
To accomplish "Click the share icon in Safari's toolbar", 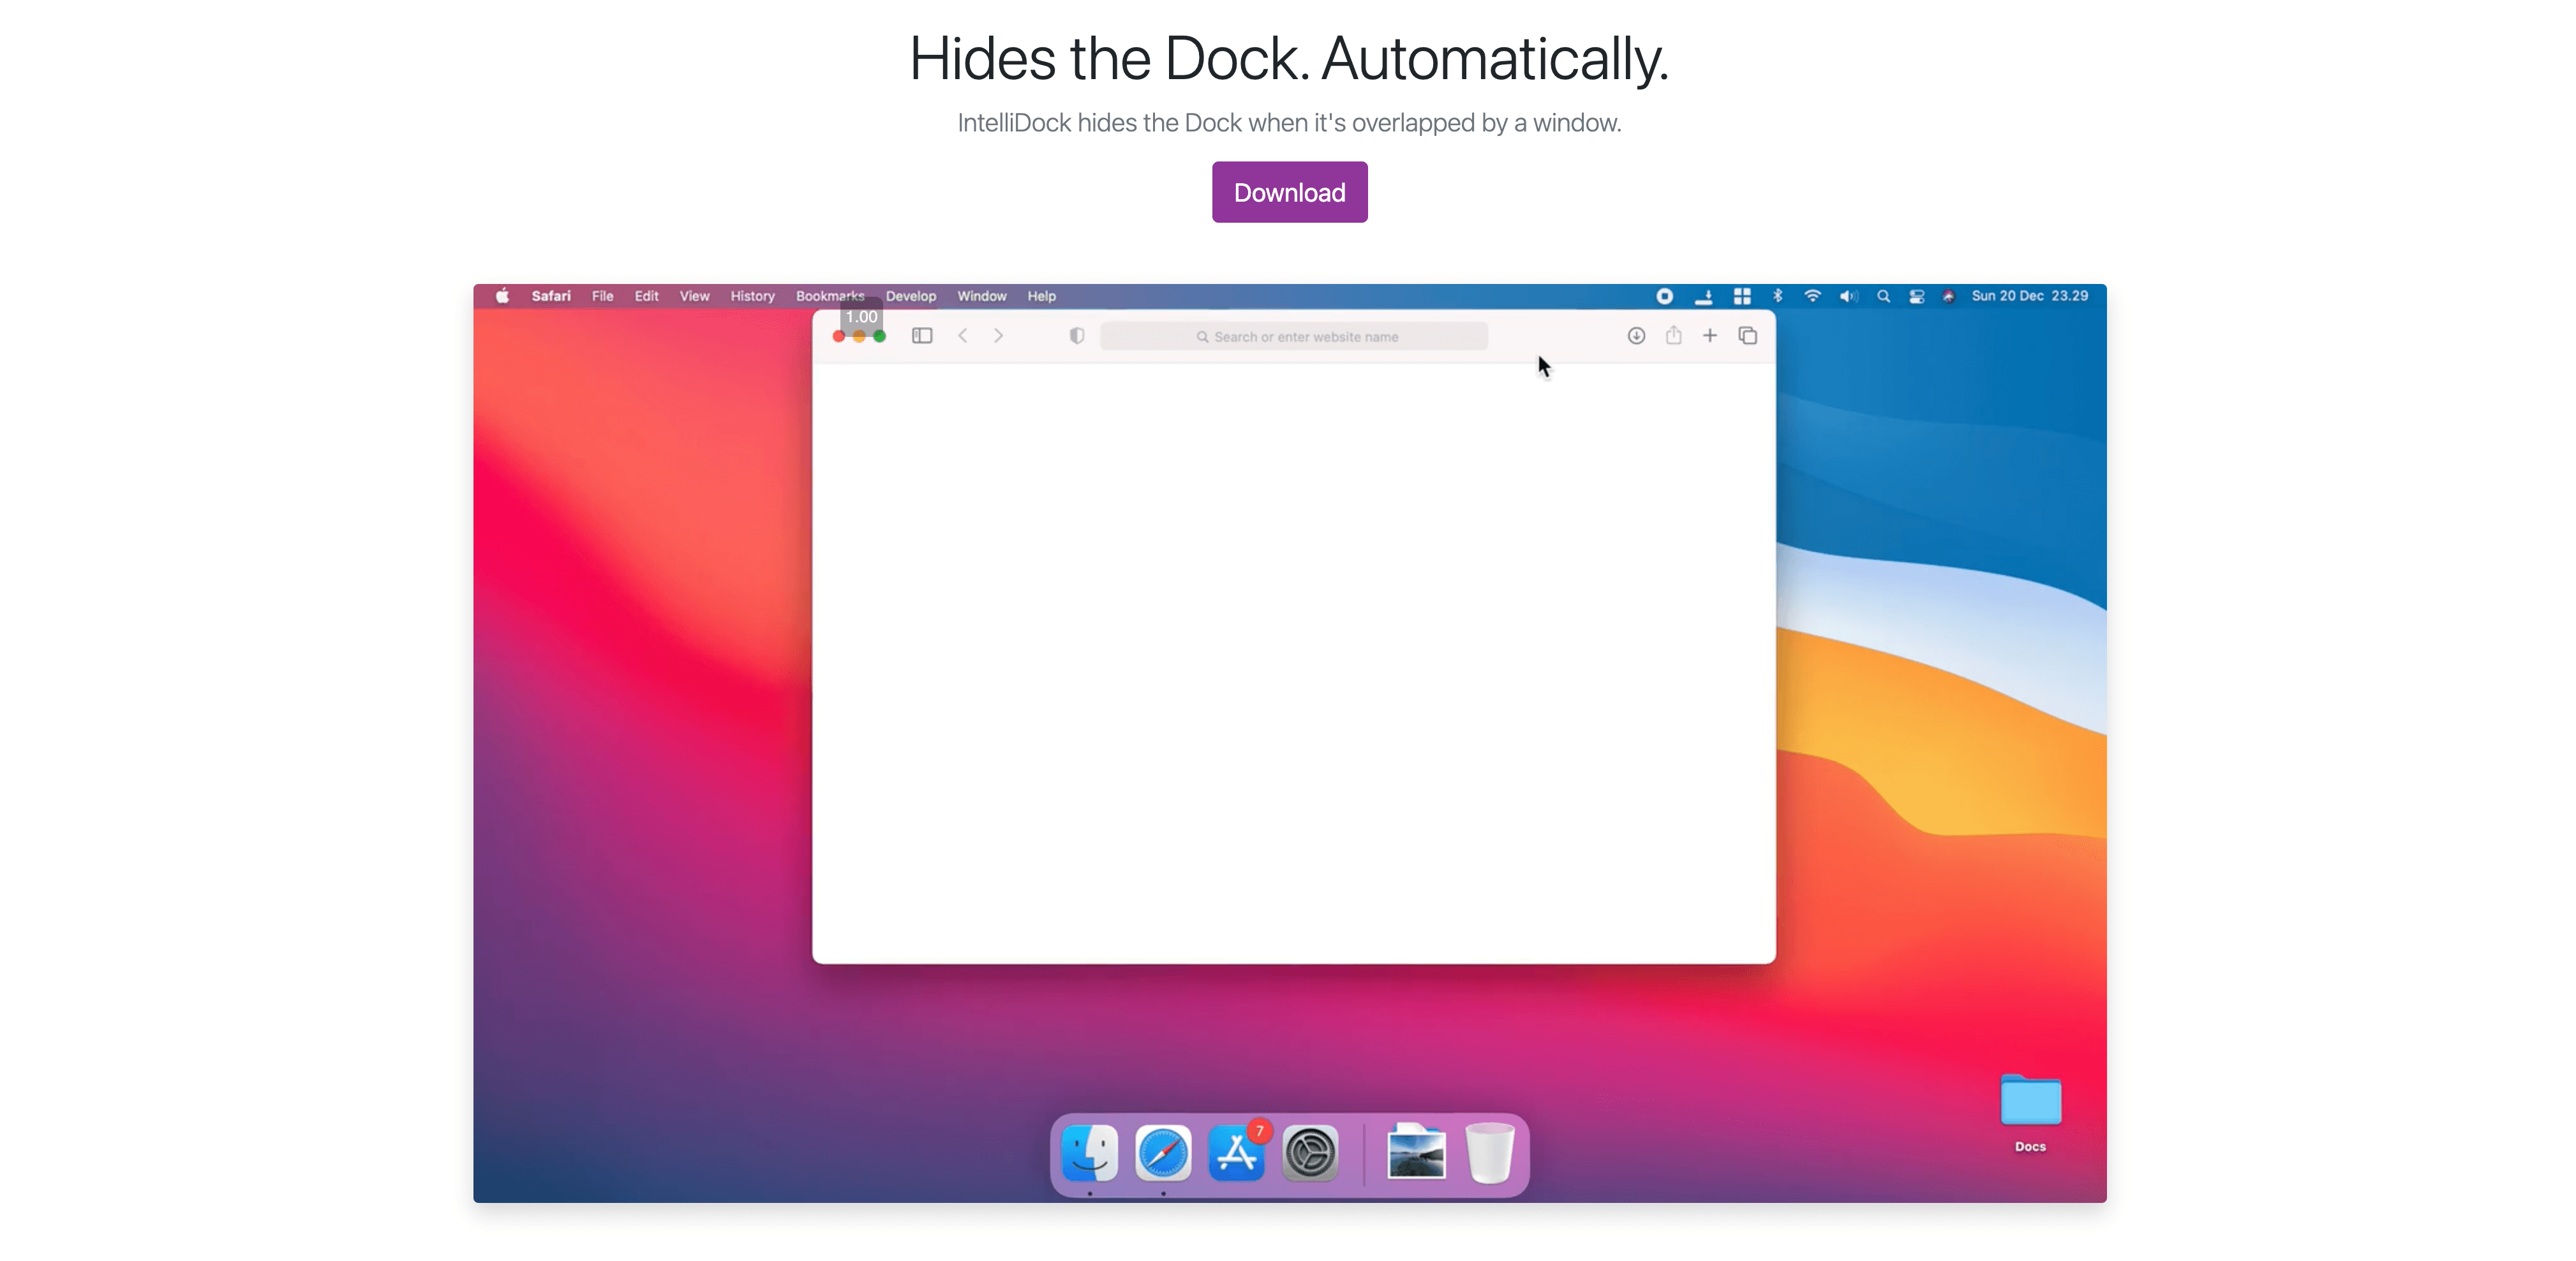I will [x=1673, y=336].
